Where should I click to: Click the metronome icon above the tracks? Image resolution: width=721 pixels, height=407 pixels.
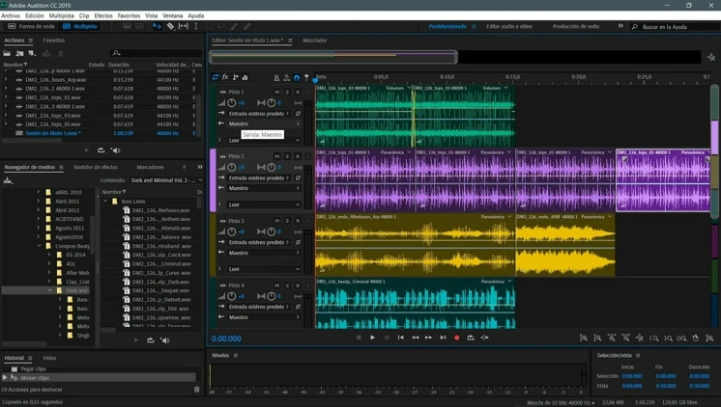(276, 77)
